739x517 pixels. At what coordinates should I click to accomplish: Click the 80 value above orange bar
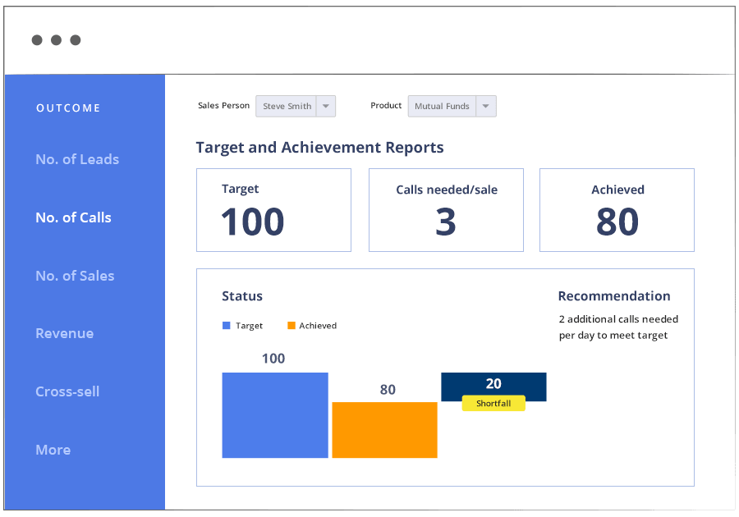point(388,390)
